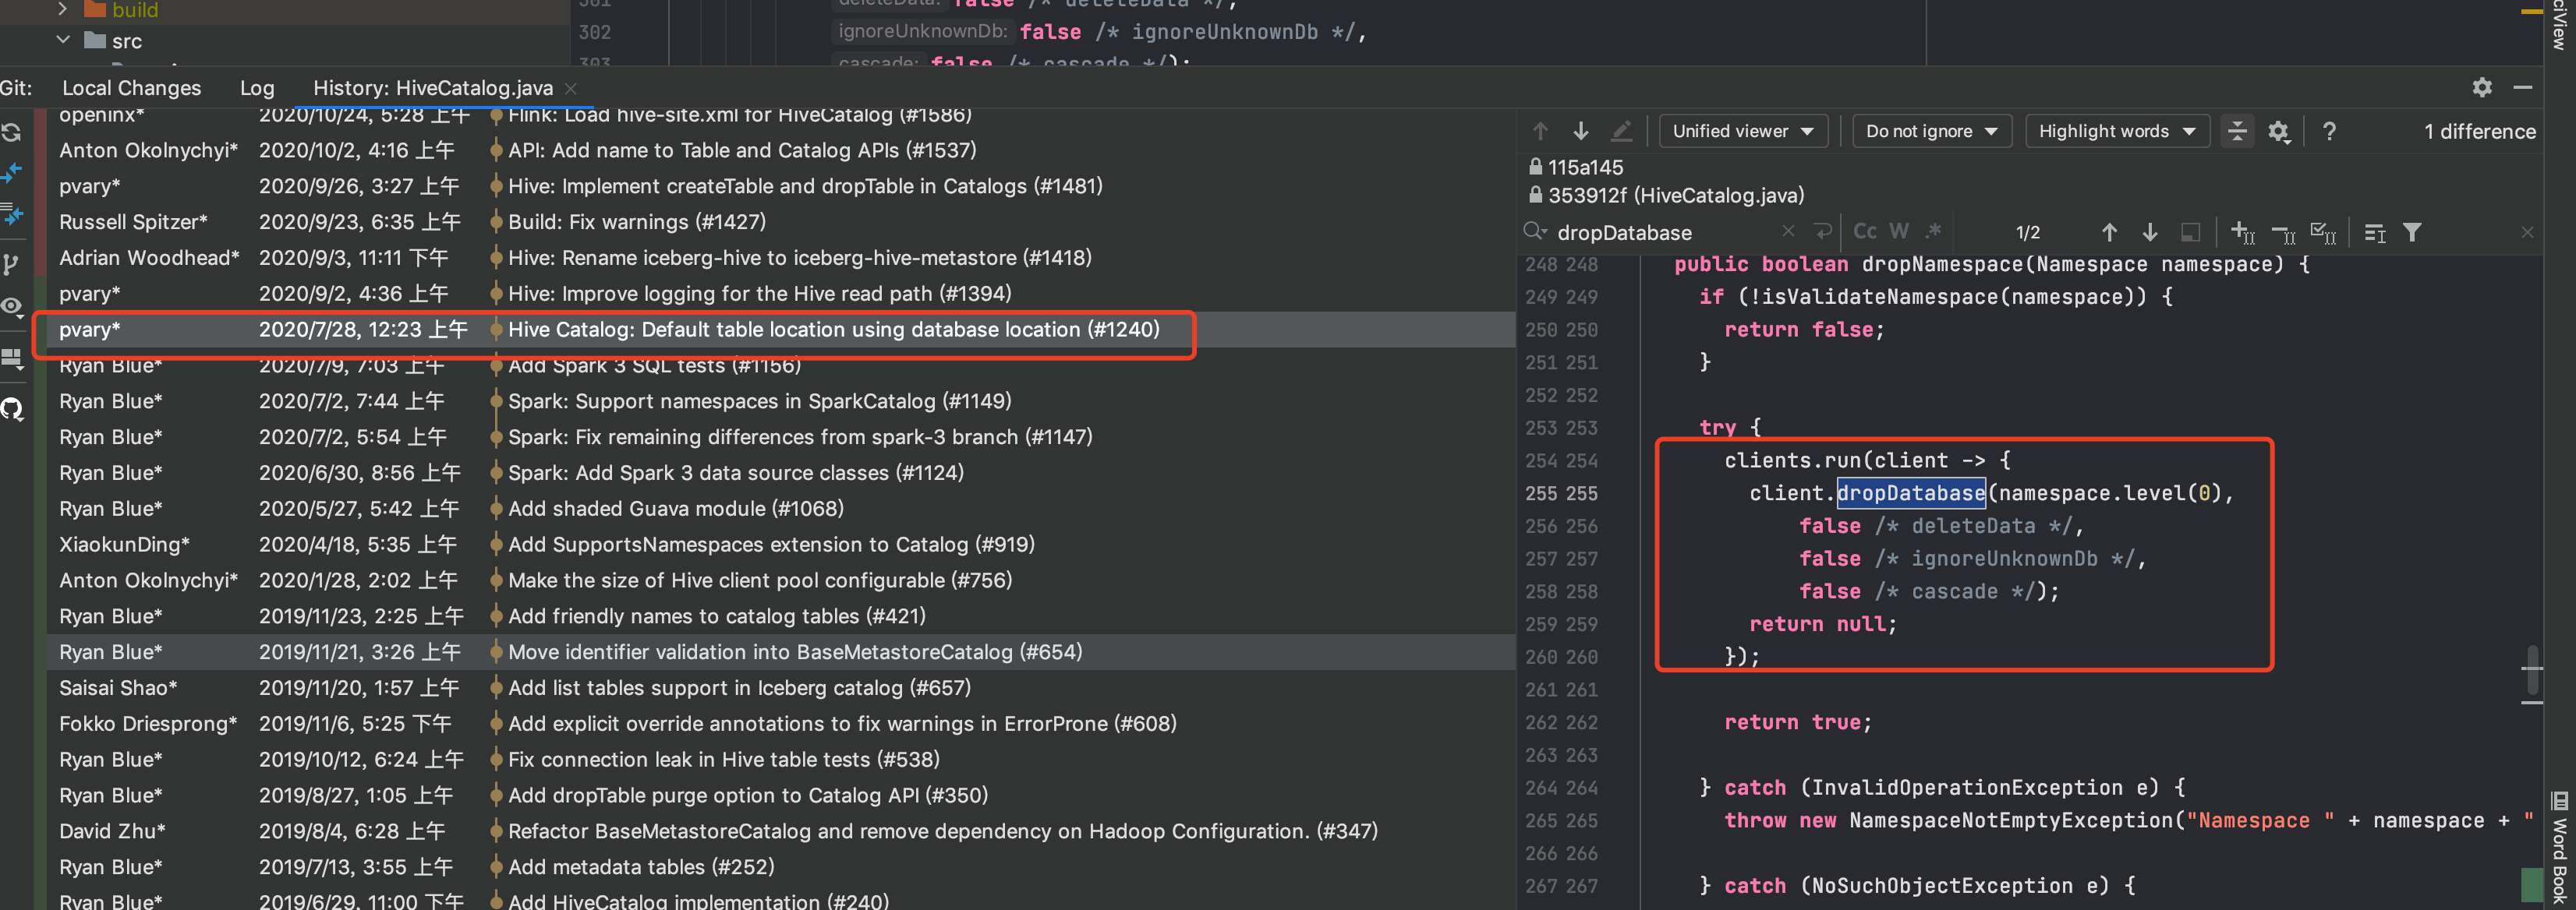
Task: Close the History: HiveCatalog.java tab
Action: point(571,88)
